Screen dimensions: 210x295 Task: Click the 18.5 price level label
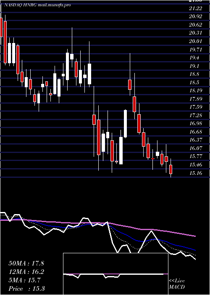pyautogui.click(x=194, y=83)
